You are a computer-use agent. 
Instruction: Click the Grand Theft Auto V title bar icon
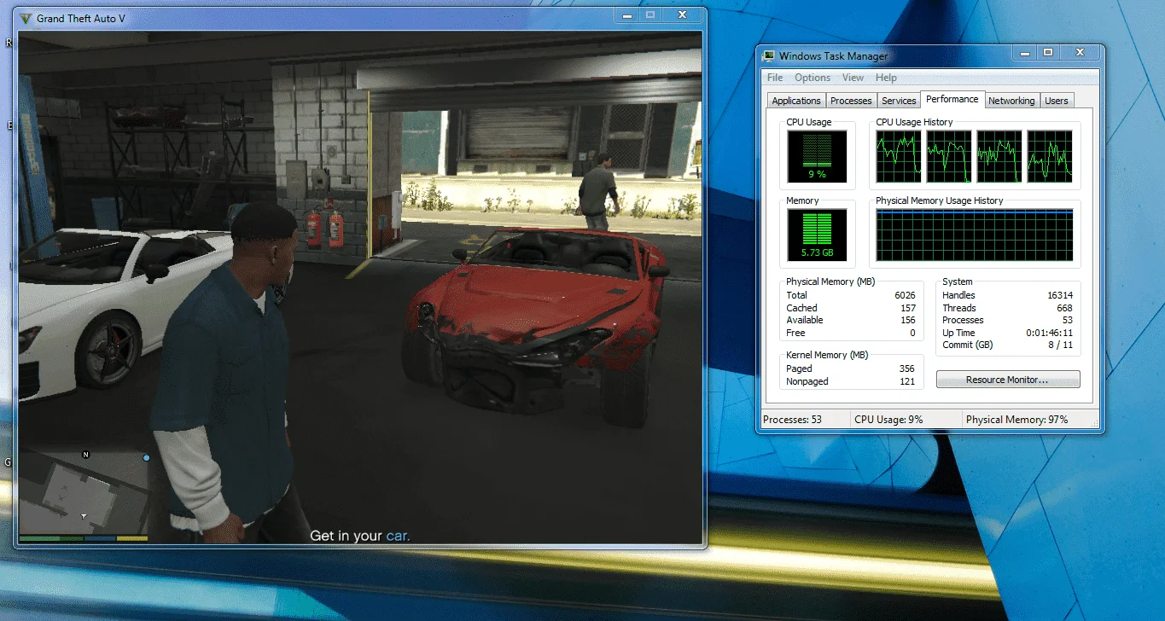pos(26,18)
